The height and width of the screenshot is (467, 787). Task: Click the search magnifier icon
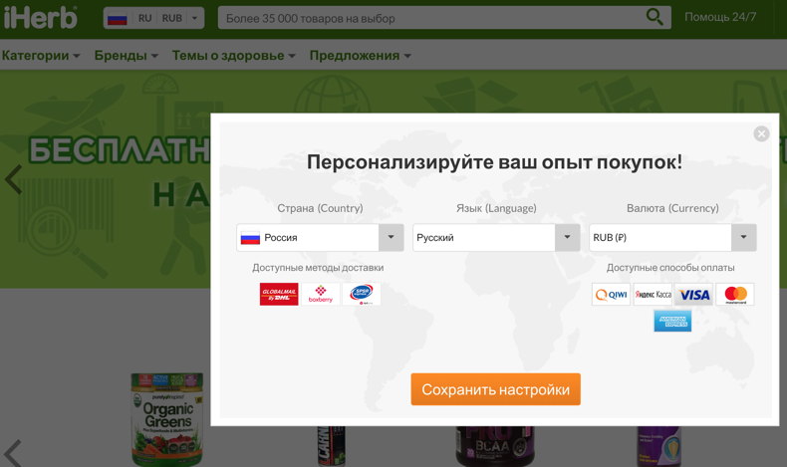[x=654, y=17]
